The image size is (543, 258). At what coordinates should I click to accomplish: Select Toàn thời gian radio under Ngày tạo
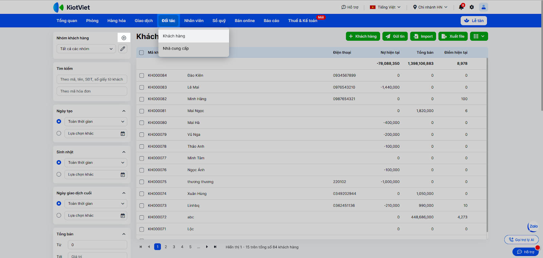coord(59,122)
